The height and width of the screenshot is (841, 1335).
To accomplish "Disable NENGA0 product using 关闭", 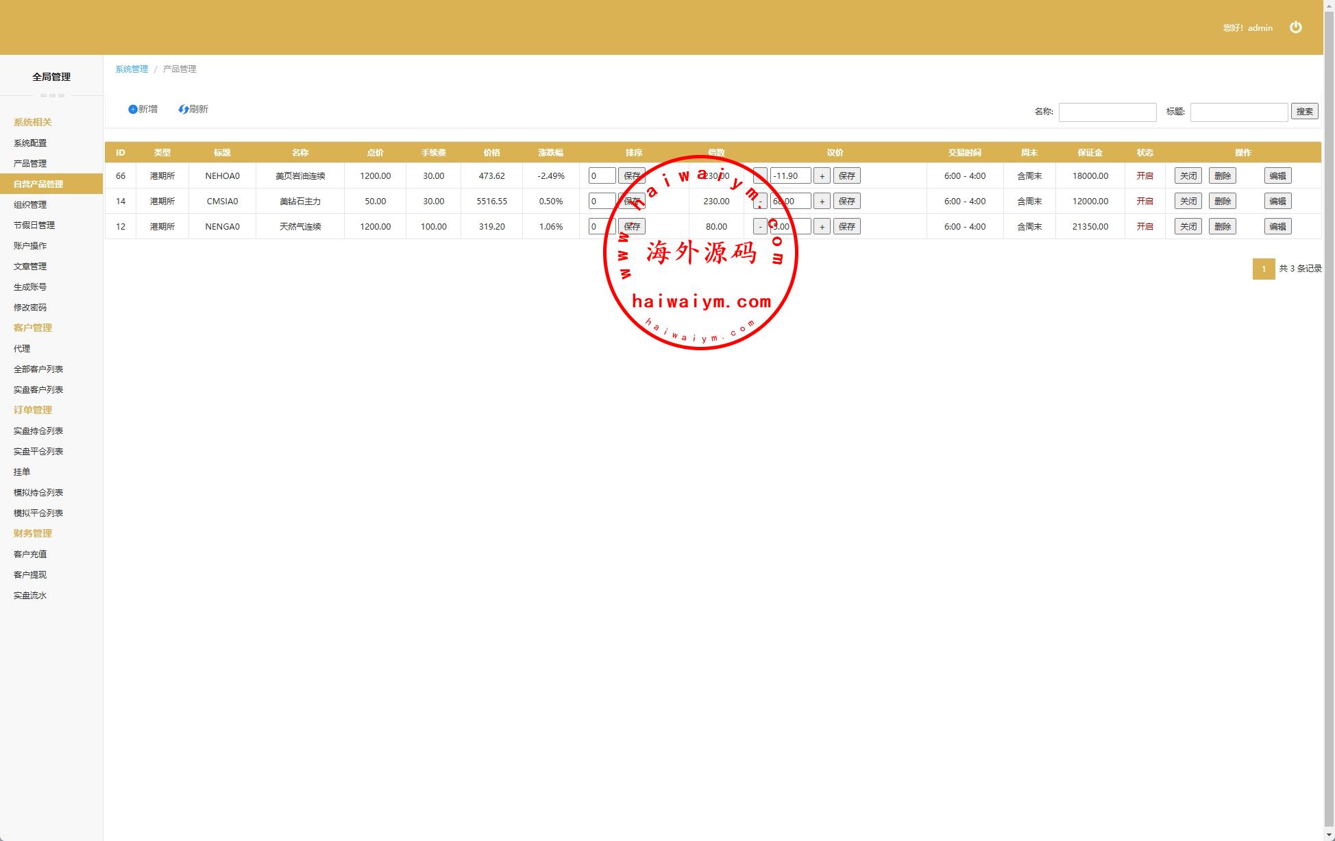I will (1188, 227).
